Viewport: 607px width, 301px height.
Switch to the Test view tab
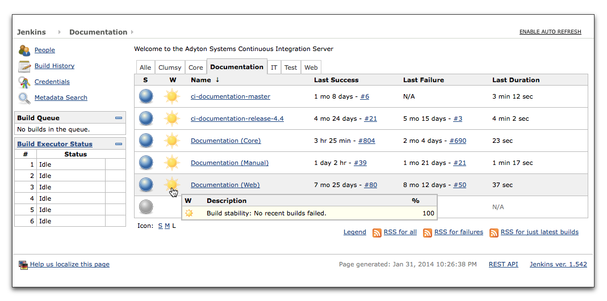pyautogui.click(x=291, y=67)
